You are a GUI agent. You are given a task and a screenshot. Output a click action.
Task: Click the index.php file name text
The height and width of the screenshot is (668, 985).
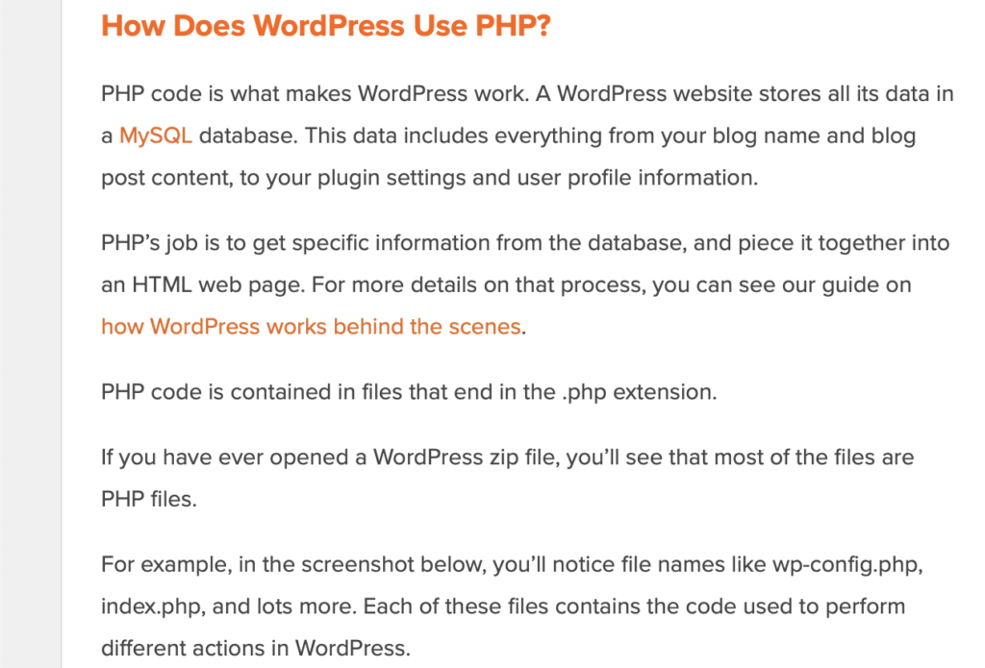(x=151, y=606)
